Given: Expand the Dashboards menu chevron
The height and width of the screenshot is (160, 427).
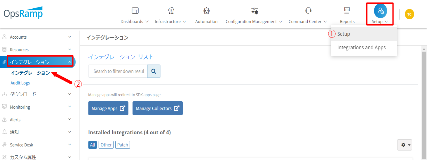Looking at the screenshot, I should pyautogui.click(x=147, y=22).
